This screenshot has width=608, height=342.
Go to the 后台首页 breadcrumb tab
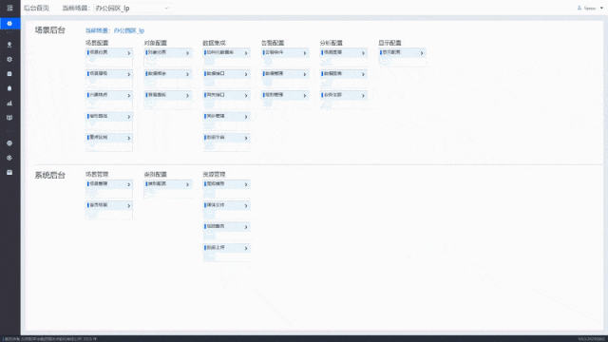(x=36, y=9)
